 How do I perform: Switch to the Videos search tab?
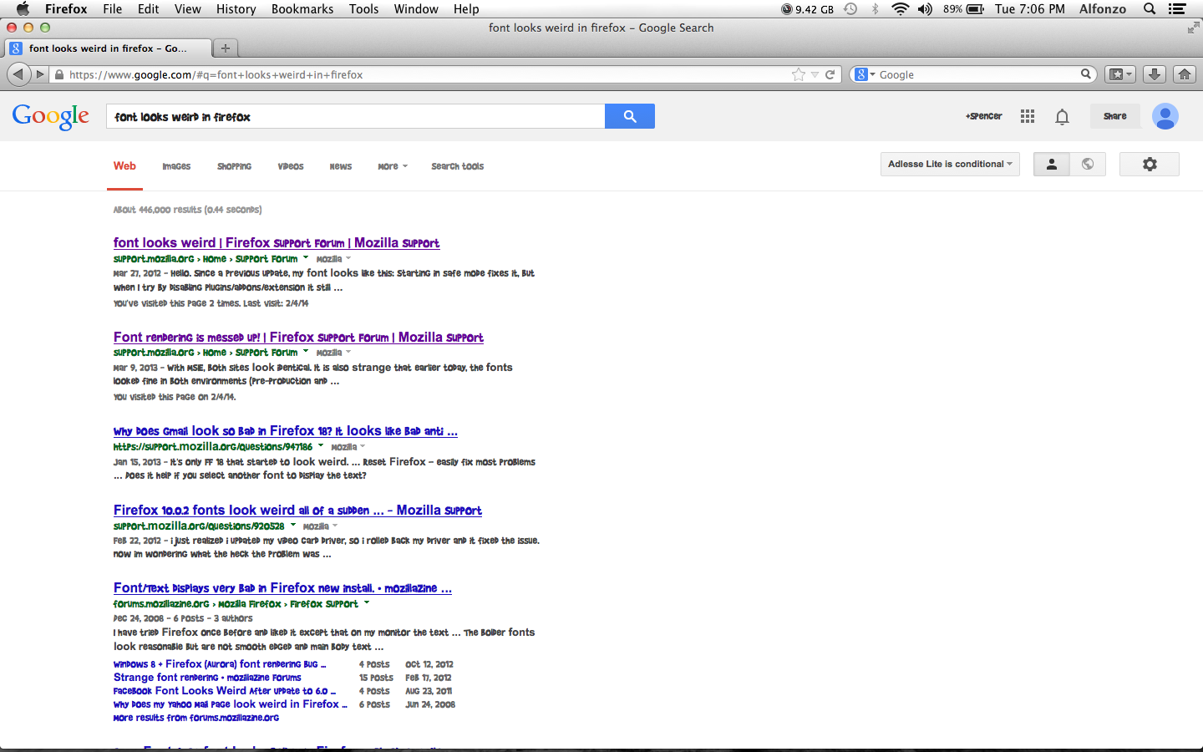click(x=291, y=166)
